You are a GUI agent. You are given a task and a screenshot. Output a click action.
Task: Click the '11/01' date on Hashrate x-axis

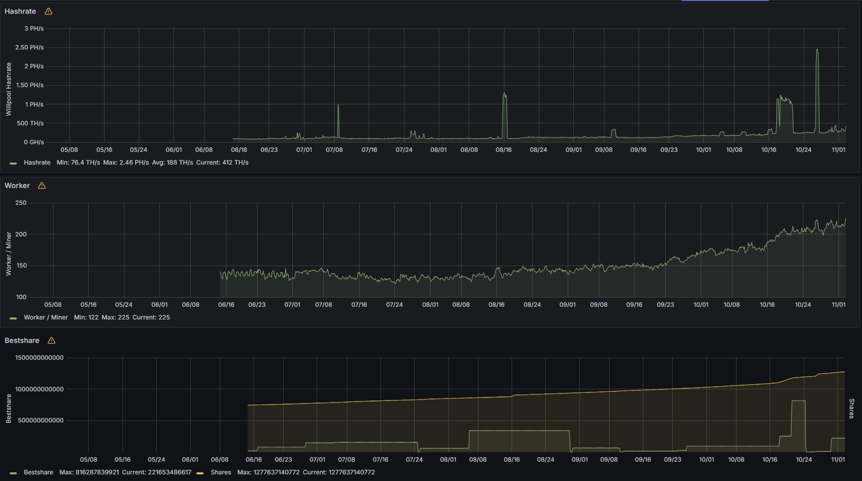point(839,150)
